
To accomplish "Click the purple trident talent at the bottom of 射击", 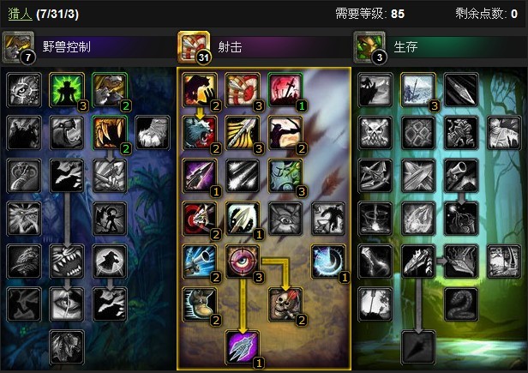I will click(243, 347).
